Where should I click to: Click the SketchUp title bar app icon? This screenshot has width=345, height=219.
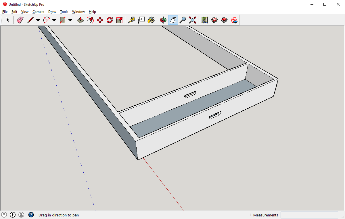(5, 4)
